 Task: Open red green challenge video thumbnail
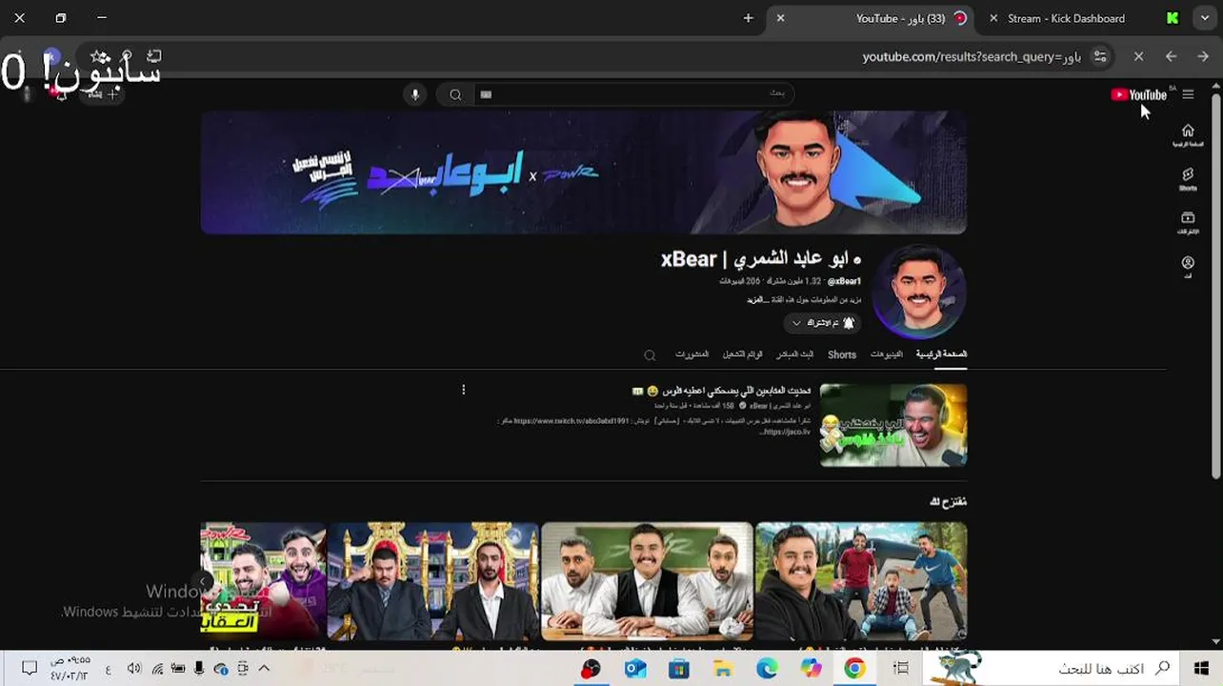click(x=263, y=581)
